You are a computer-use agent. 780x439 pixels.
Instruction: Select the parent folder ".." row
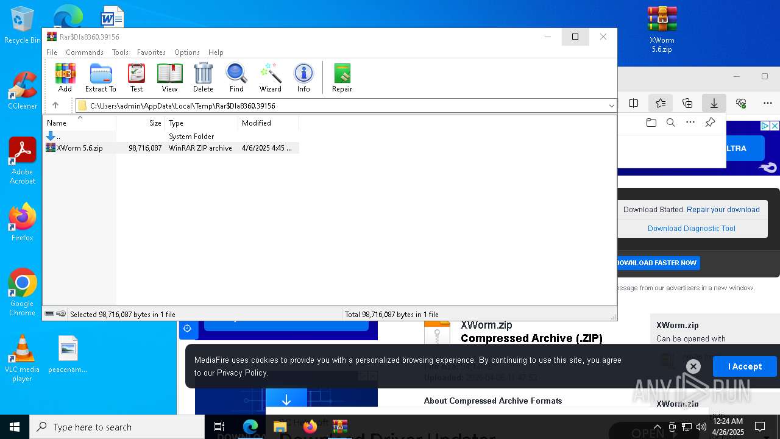[x=172, y=136]
